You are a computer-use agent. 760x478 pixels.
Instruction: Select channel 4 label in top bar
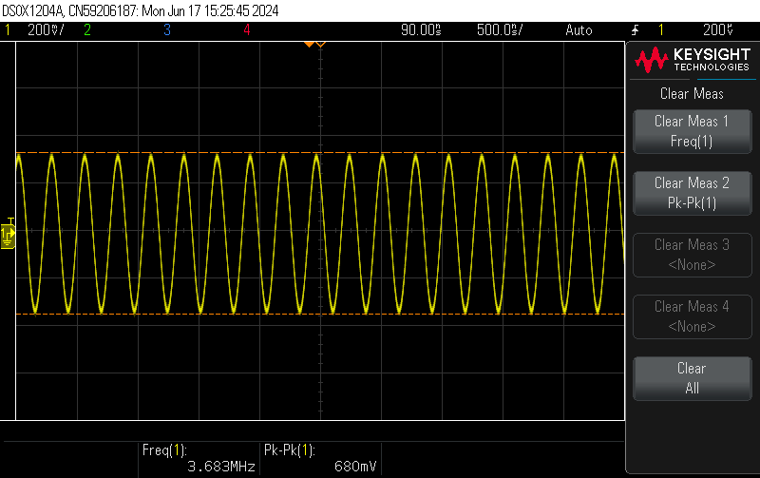247,30
